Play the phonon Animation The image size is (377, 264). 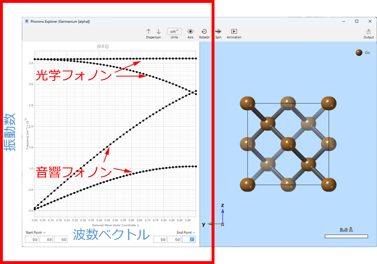[234, 31]
